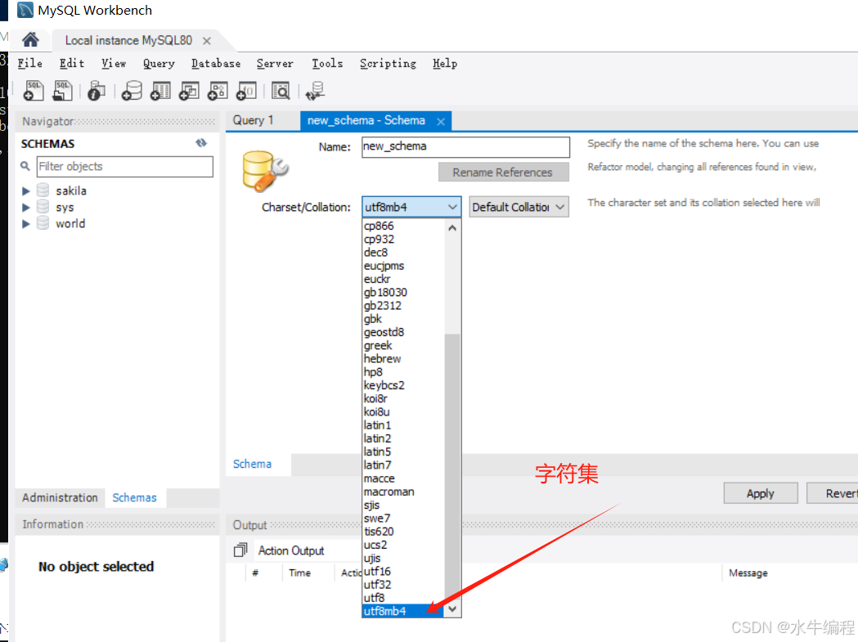
Task: Create a new schema toolbar icon
Action: tap(132, 90)
